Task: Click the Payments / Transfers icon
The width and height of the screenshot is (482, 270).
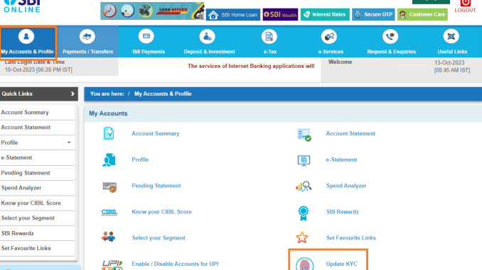Action: pos(87,36)
